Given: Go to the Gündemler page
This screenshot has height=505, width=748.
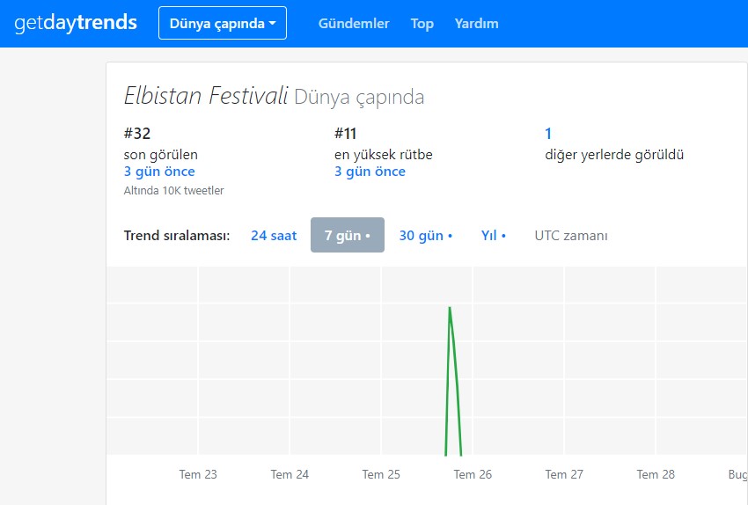Looking at the screenshot, I should [354, 24].
